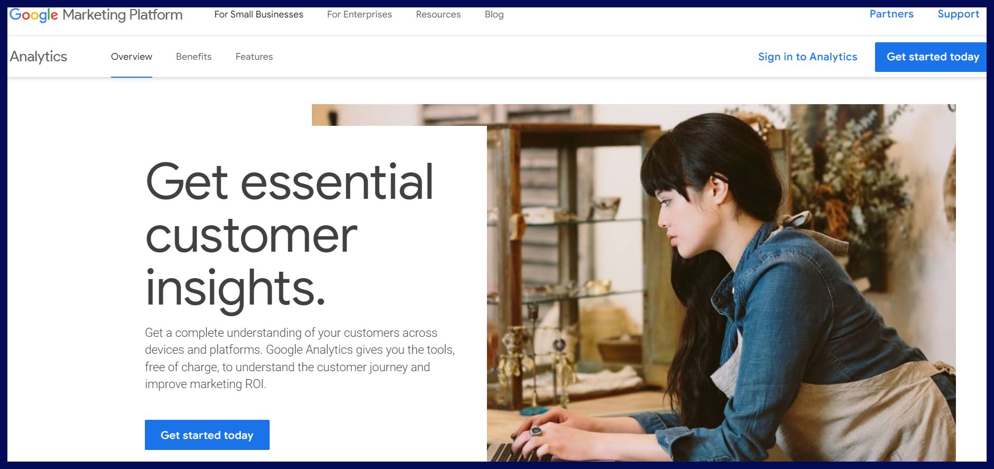The height and width of the screenshot is (469, 994).
Task: Open the Resources menu item
Action: point(438,14)
